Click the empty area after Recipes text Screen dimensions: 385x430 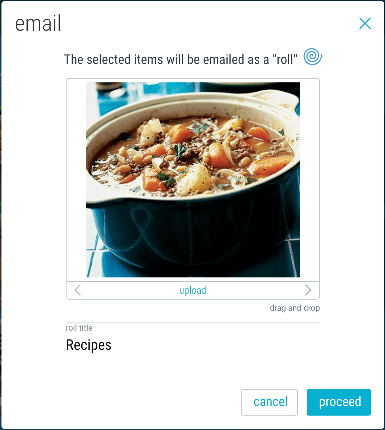click(x=215, y=345)
